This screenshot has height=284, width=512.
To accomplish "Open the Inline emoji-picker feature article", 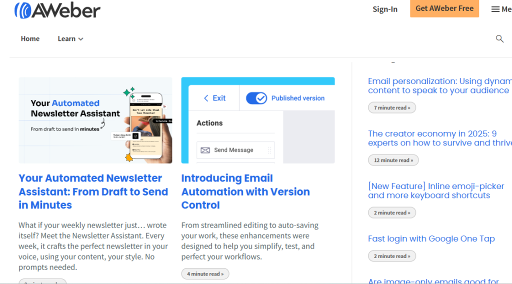I will click(x=436, y=191).
